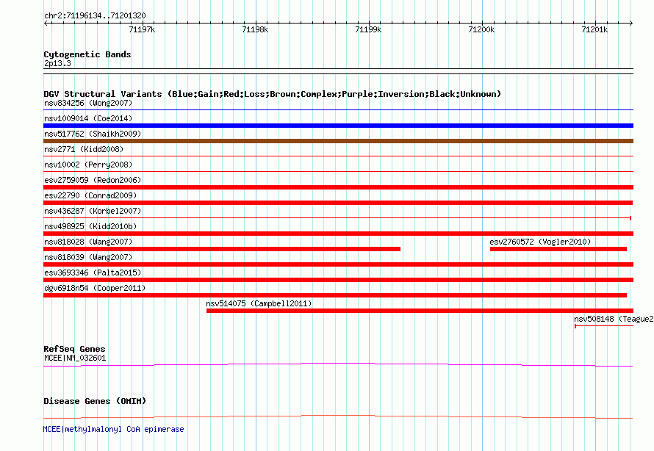
Task: Click the blue nsv1009014 gain variant bar
Action: [338, 126]
